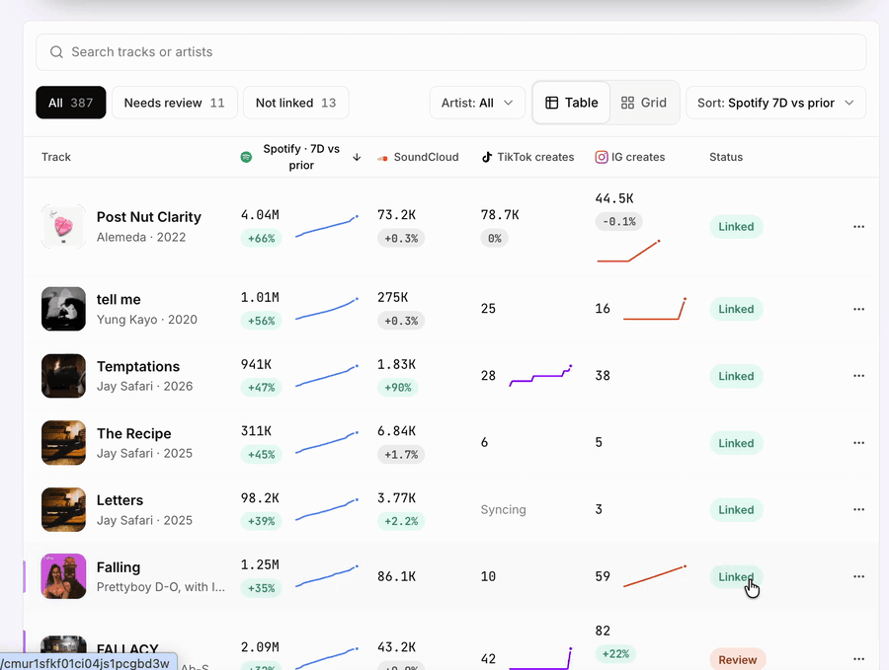Click the TikTok icon in column header
The width and height of the screenshot is (889, 670).
coord(486,157)
